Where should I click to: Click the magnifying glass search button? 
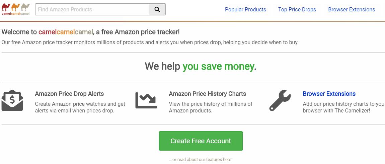[157, 9]
